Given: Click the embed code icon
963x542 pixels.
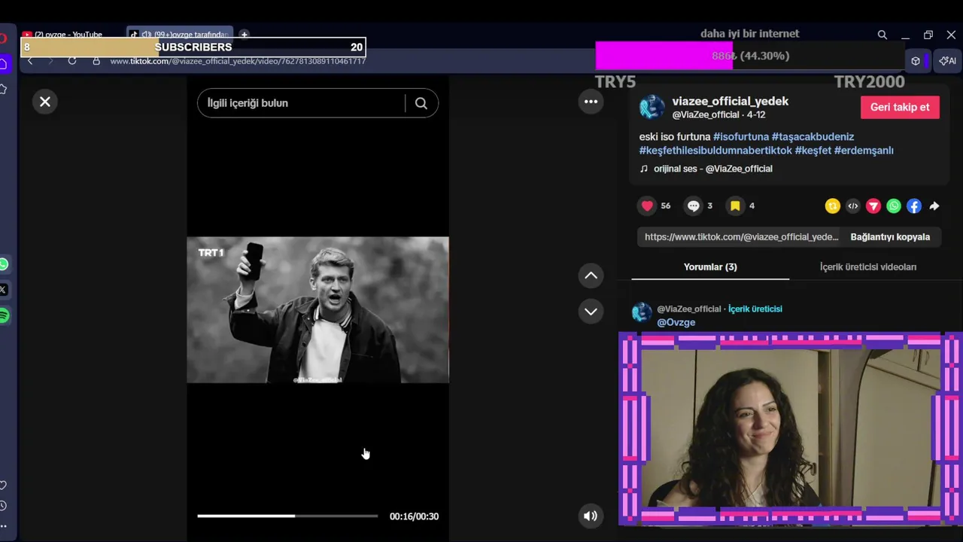Looking at the screenshot, I should click(852, 206).
